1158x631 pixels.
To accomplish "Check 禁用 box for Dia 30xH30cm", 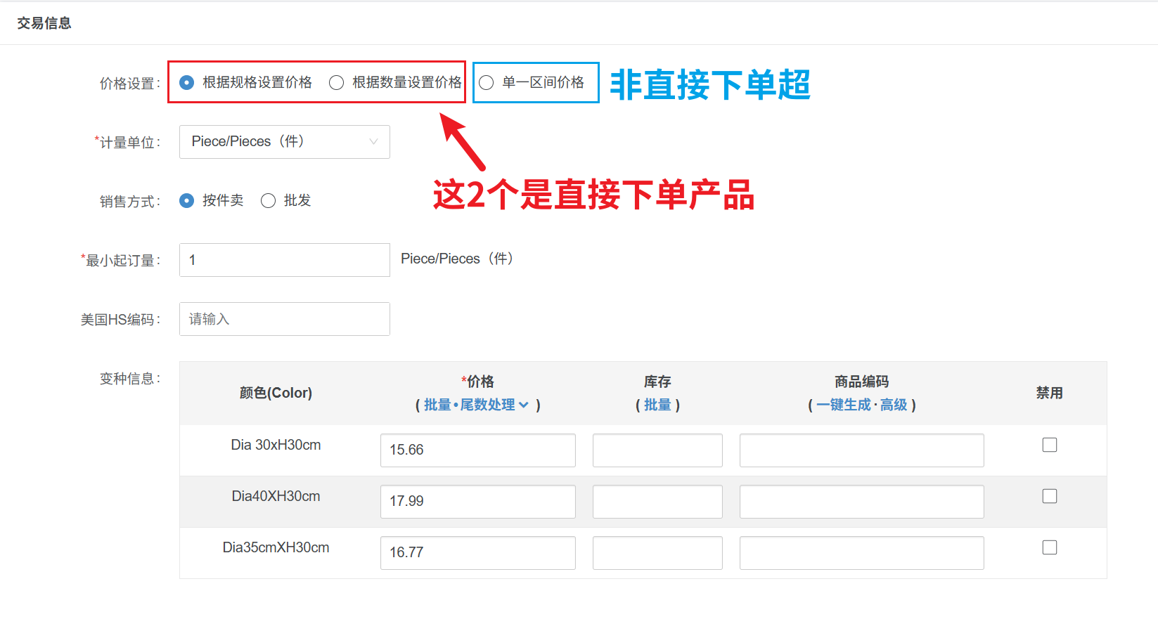I will 1050,445.
